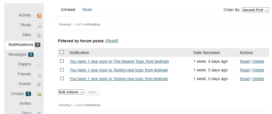Open the Invites item in the sidebar

25,103
